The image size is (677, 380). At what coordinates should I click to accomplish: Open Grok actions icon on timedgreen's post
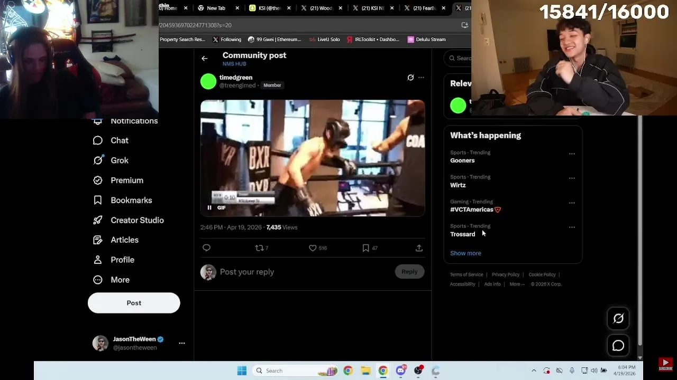pos(410,78)
